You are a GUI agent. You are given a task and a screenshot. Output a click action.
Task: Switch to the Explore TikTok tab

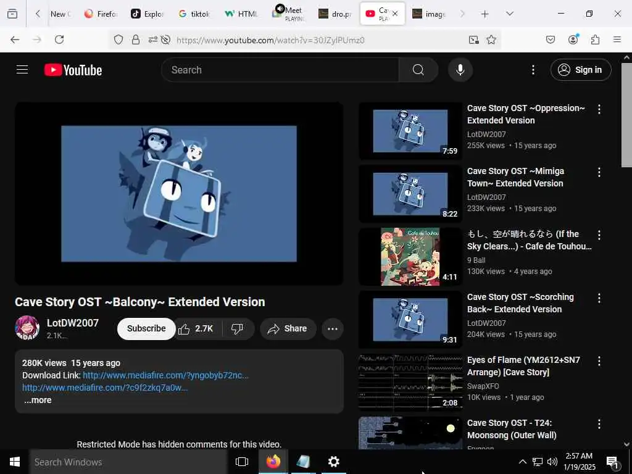148,14
